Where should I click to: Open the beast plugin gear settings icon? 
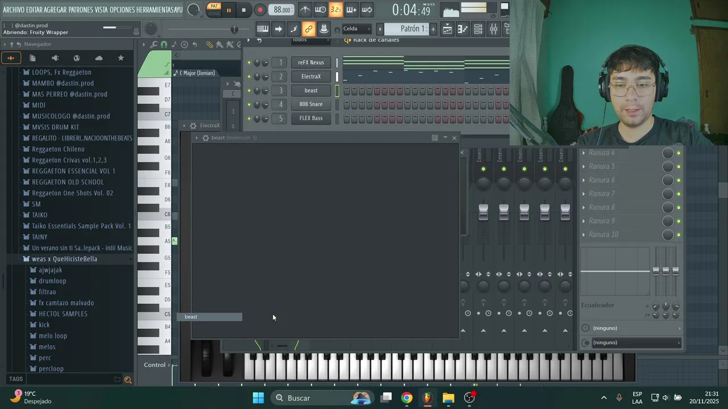tap(205, 138)
